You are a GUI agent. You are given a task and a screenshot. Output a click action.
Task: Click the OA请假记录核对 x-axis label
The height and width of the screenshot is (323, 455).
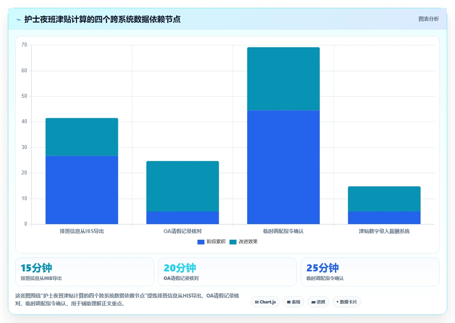(x=182, y=231)
